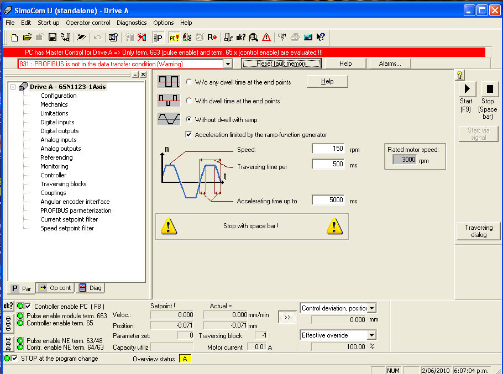The width and height of the screenshot is (503, 374).
Task: Click the R reset toolbar icon
Action: [212, 38]
